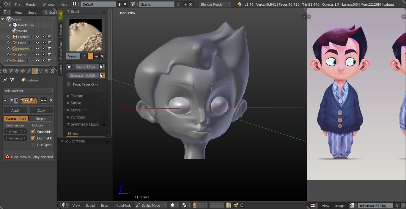Viewport: 406px width, 209px height.
Task: Collapse the Brush panel
Action: point(75,12)
